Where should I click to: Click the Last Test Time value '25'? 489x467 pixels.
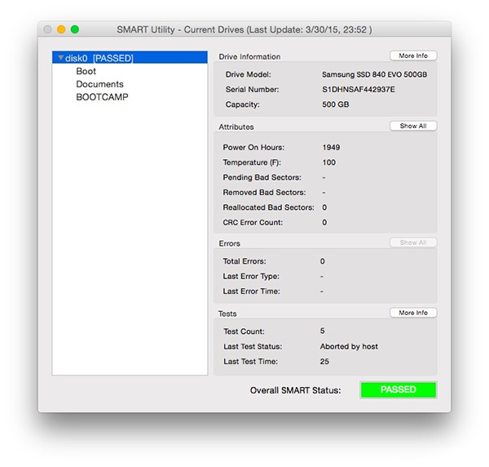(x=324, y=362)
